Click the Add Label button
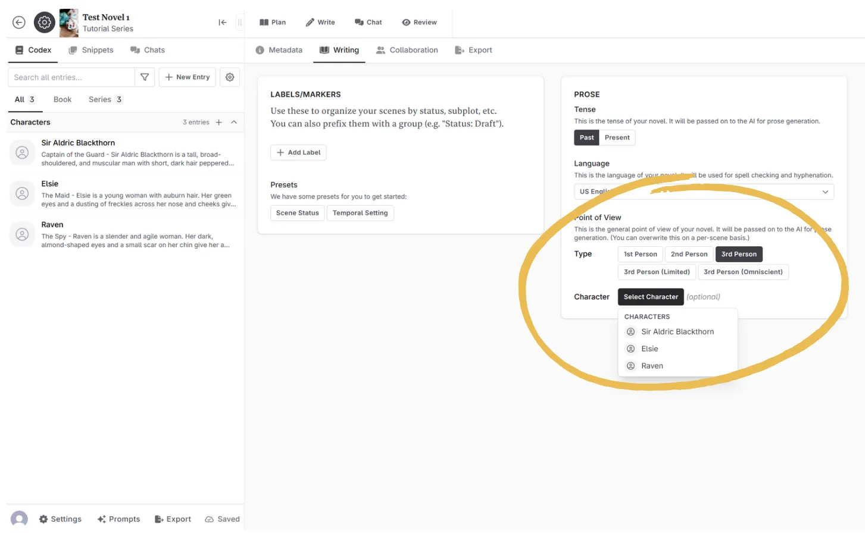This screenshot has height=540, width=865. pos(298,152)
